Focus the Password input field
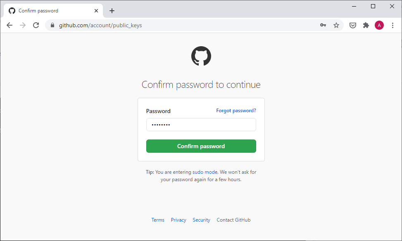The image size is (402, 241). pyautogui.click(x=201, y=125)
